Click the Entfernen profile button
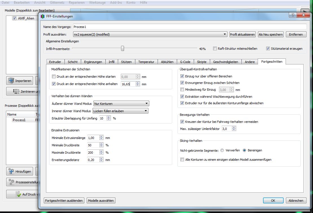313x213 pixels. point(296,34)
